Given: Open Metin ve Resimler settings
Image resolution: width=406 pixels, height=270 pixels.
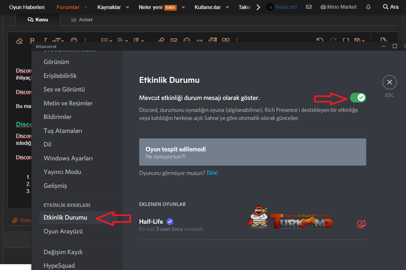Looking at the screenshot, I should 68,103.
